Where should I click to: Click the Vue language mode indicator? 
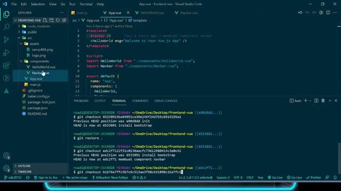click(261, 178)
